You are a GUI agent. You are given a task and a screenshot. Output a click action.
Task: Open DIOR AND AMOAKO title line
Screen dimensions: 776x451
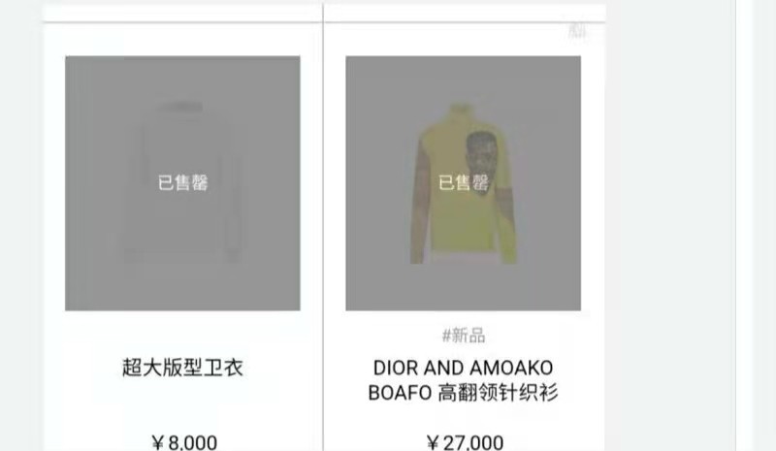pos(464,368)
